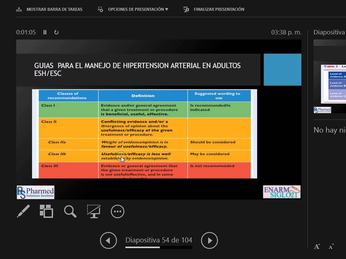346x259 pixels.
Task: Click the next slide preview thumbnail
Action: tap(330, 77)
